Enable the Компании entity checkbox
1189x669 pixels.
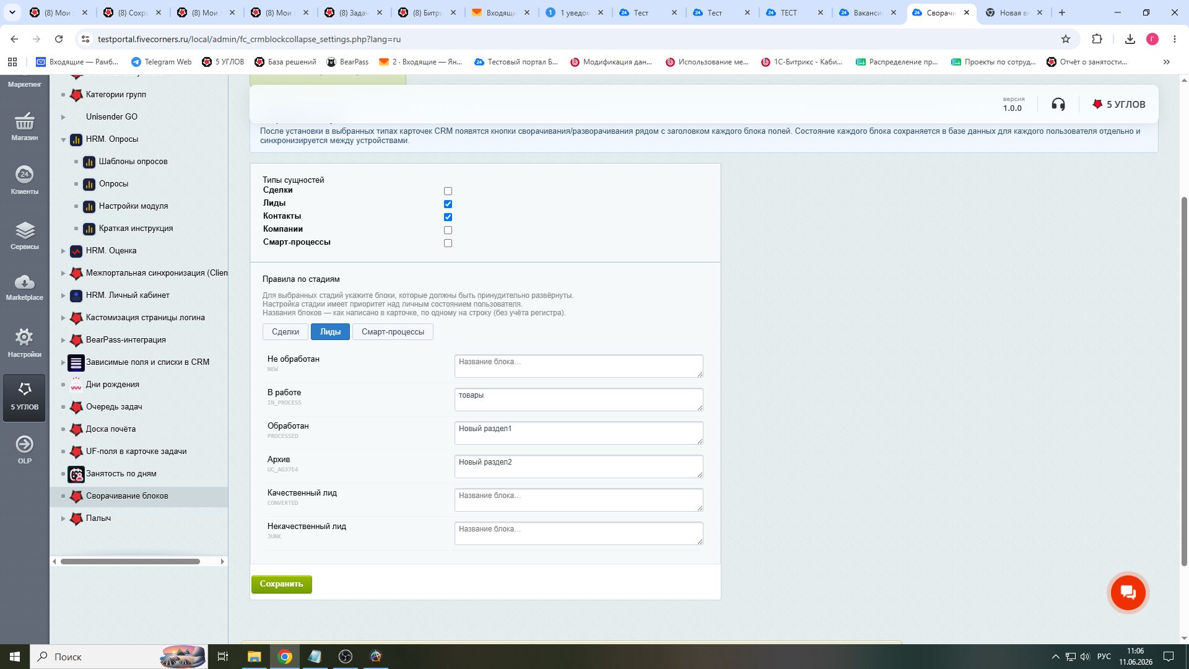[x=448, y=230]
